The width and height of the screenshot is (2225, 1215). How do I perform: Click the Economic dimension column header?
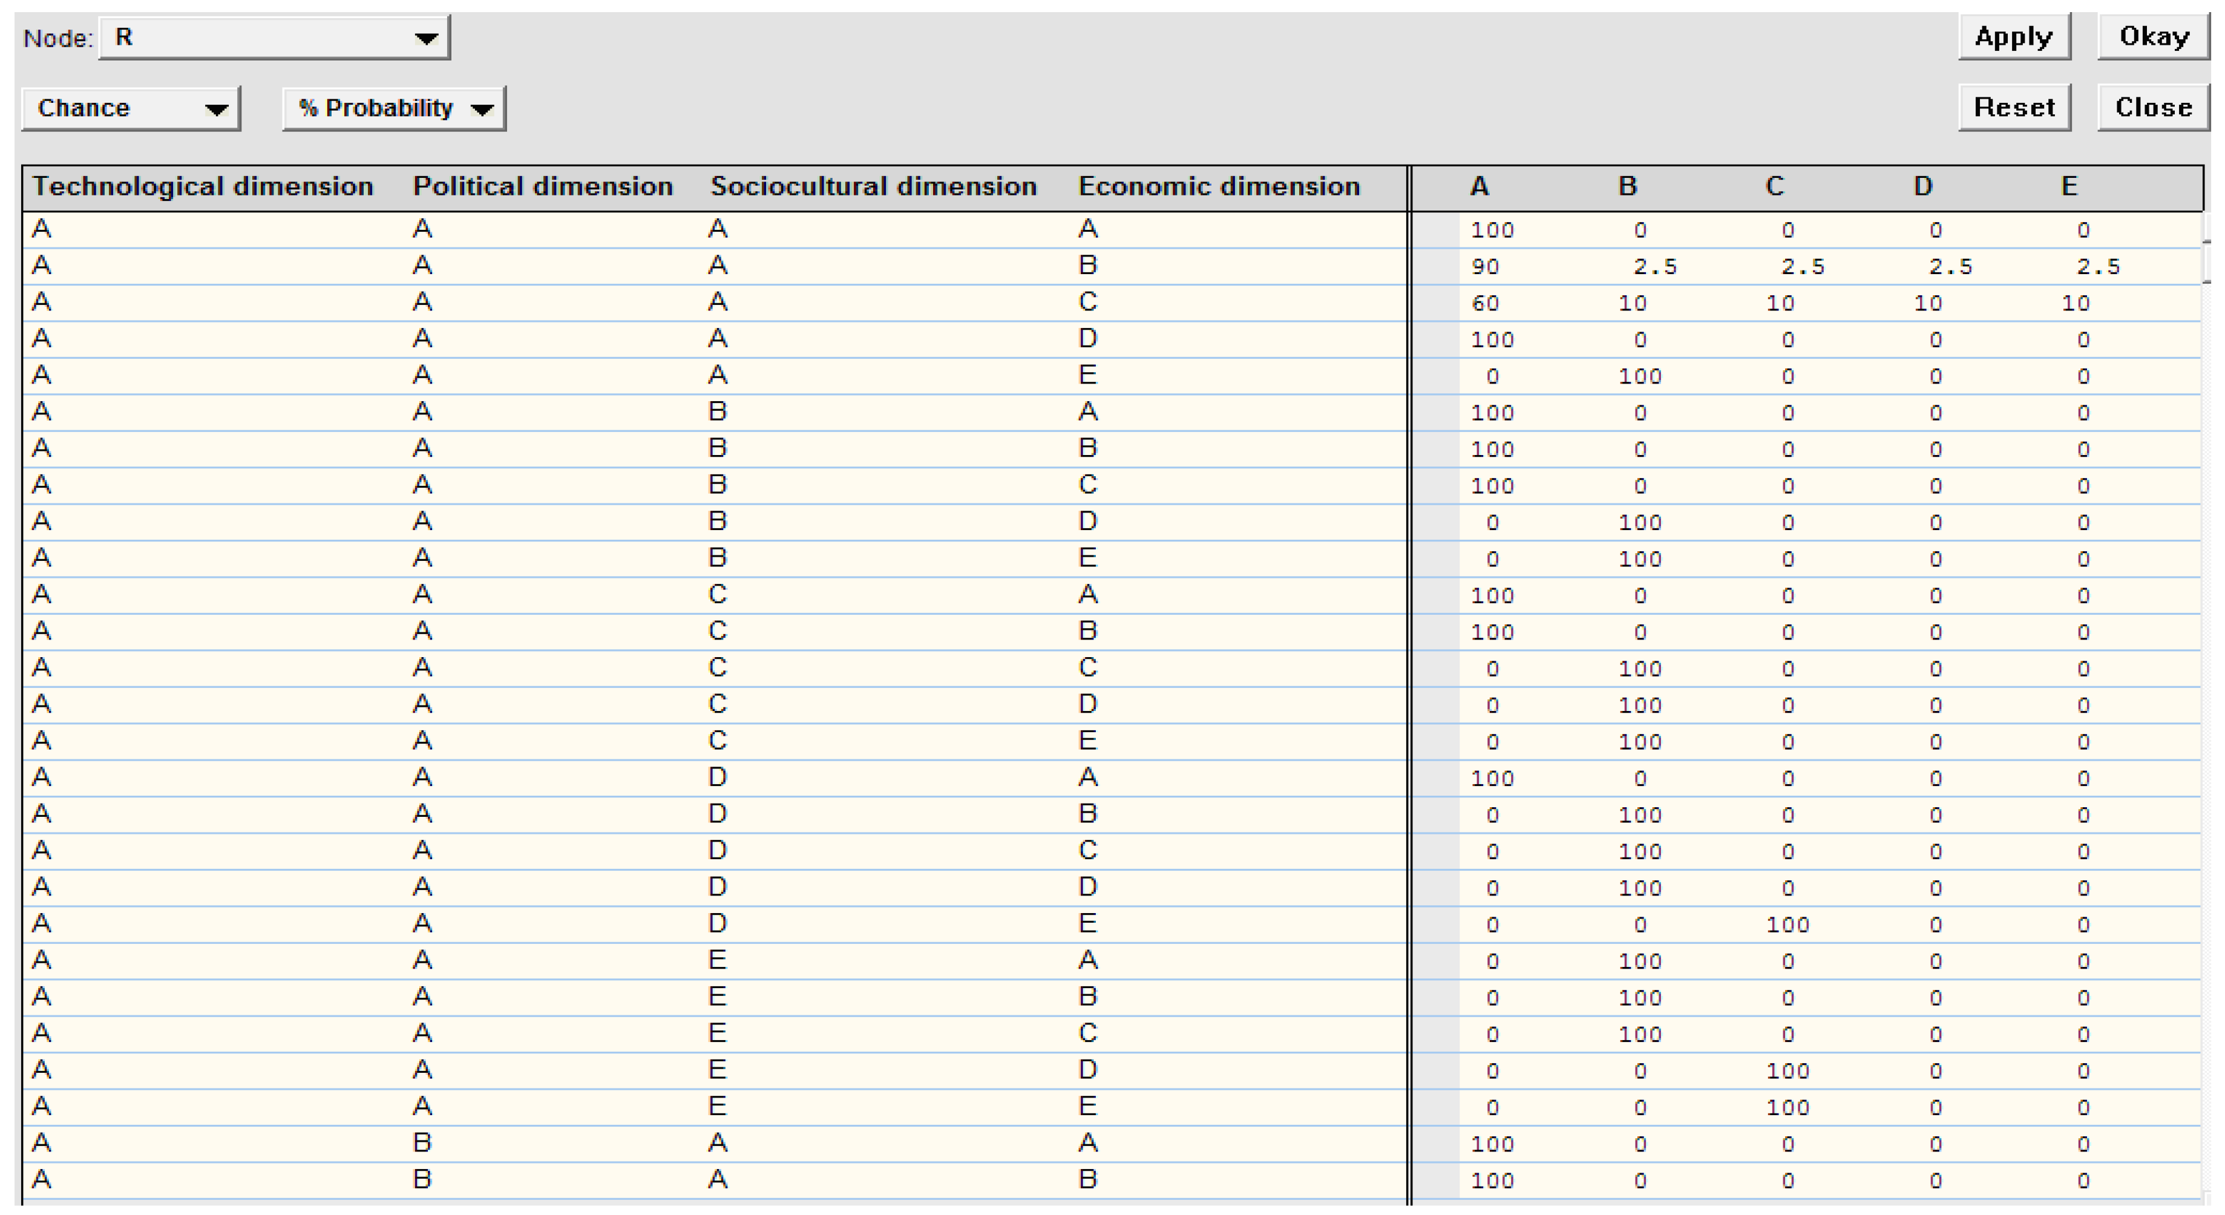[x=1219, y=186]
